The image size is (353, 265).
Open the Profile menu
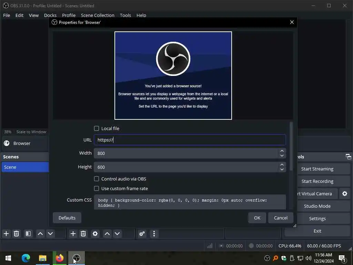coord(69,15)
